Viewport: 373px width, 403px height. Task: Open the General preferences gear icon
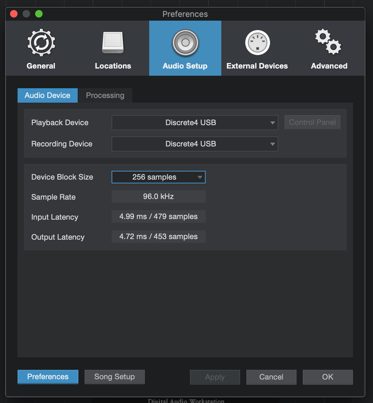pos(41,43)
